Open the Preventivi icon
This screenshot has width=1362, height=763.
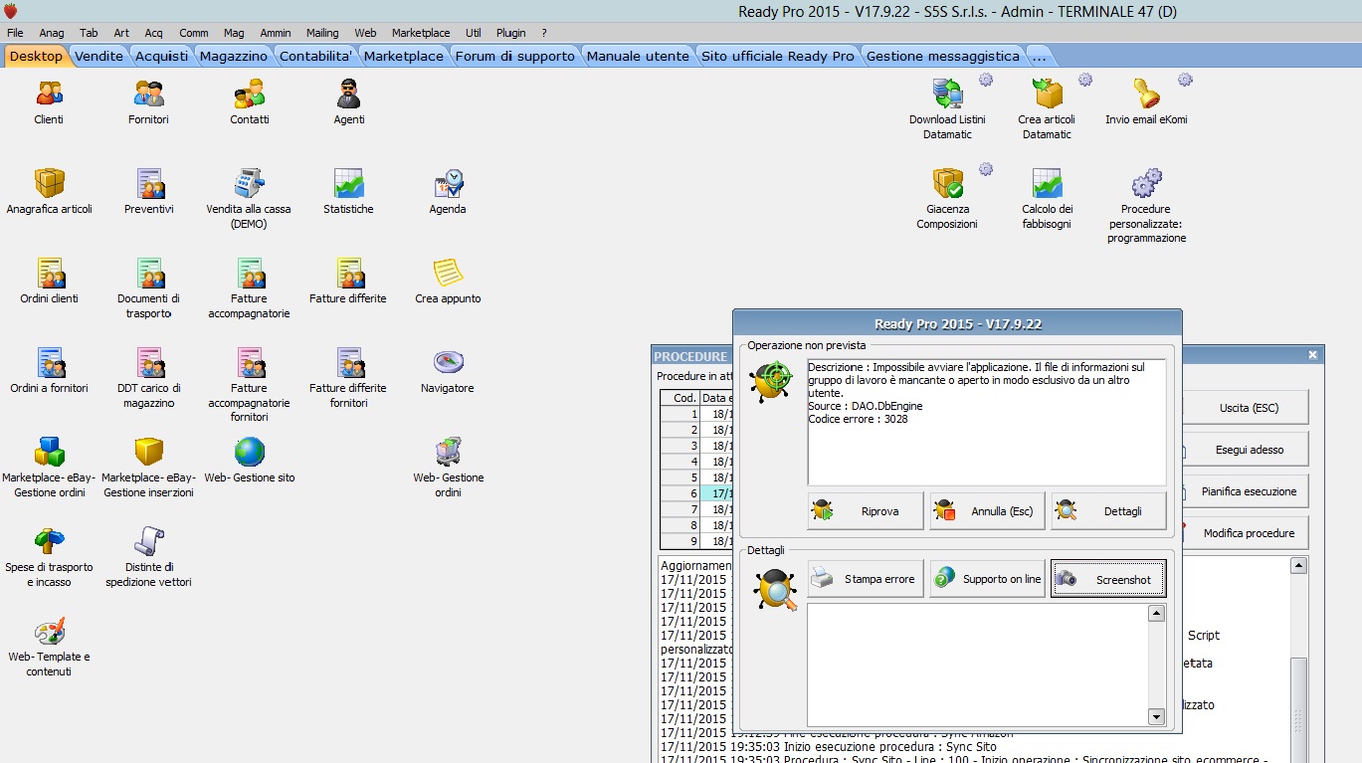click(149, 184)
